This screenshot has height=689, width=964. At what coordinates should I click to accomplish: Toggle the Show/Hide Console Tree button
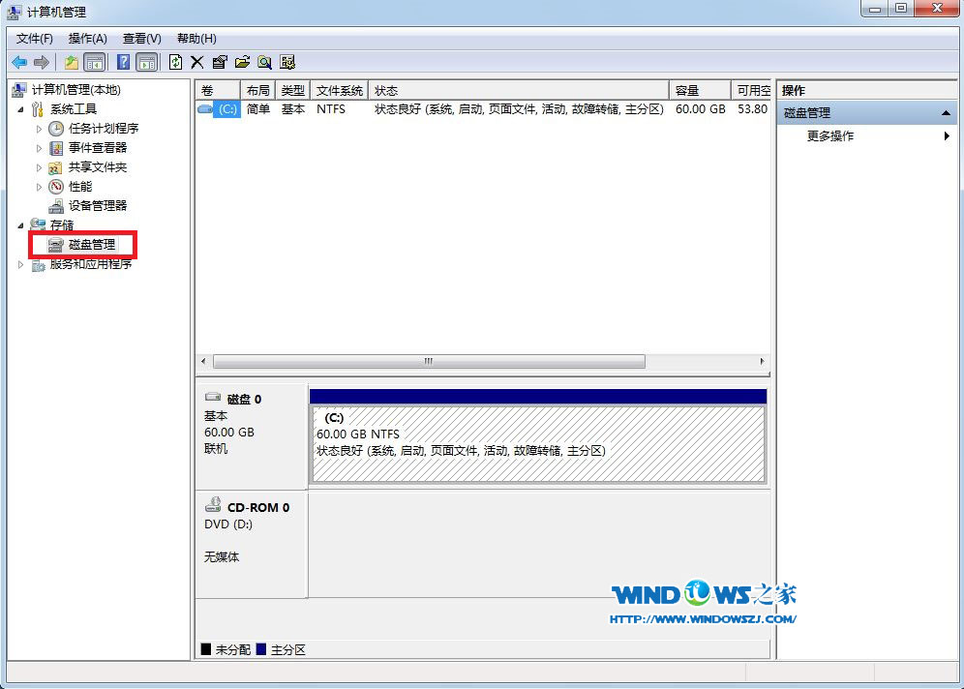(95, 62)
